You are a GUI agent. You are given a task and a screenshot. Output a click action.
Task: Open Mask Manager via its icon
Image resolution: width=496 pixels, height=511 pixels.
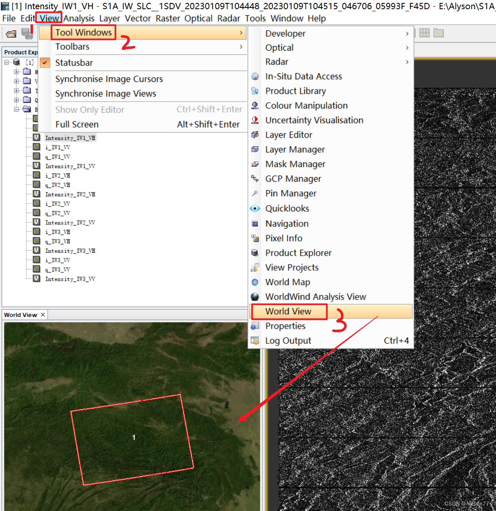(255, 164)
